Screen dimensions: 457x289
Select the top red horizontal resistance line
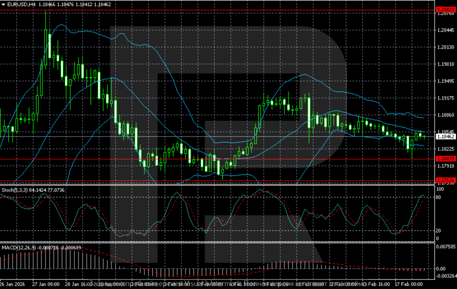pos(214,10)
